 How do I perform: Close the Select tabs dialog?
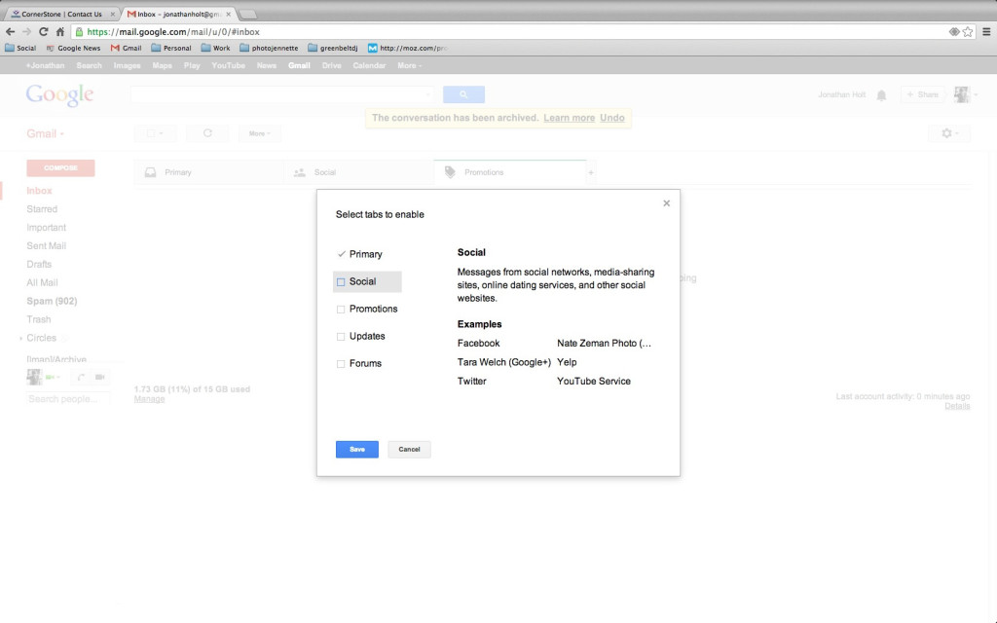click(666, 203)
